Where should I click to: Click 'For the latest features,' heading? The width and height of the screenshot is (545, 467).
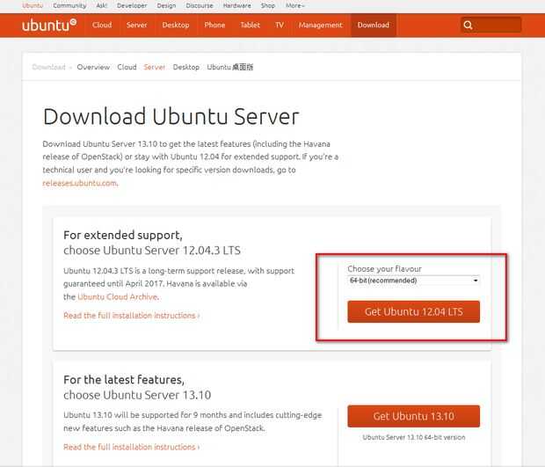(124, 380)
